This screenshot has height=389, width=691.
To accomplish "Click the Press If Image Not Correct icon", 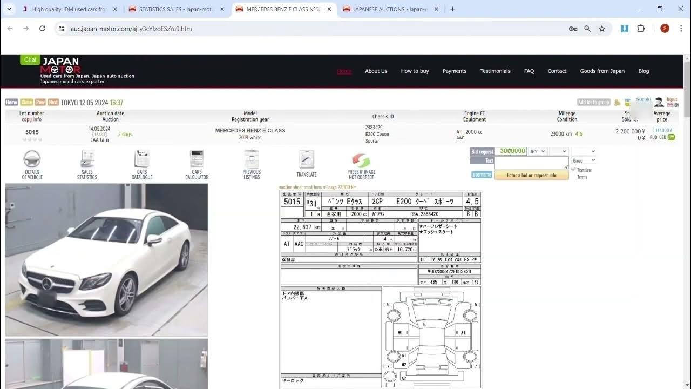I will pyautogui.click(x=361, y=160).
